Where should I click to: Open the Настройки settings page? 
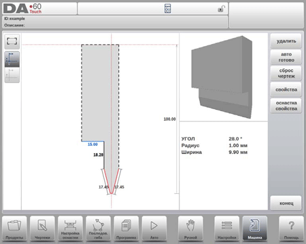point(227,228)
